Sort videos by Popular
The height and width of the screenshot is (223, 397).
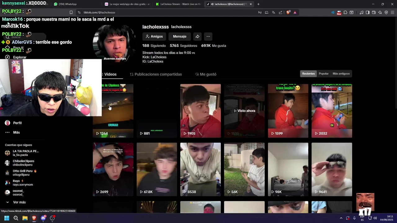pos(323,74)
